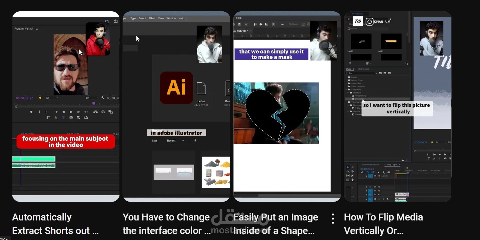
Task: Open the construction materials recent file thumbnail
Action: (216, 172)
